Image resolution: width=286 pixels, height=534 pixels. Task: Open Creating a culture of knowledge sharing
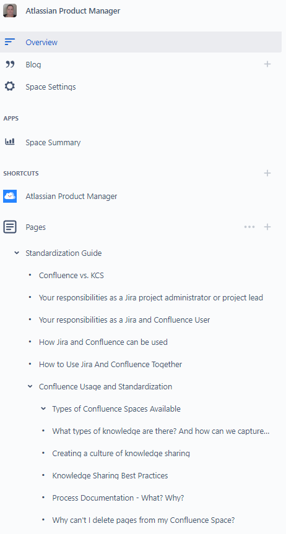pos(121,453)
